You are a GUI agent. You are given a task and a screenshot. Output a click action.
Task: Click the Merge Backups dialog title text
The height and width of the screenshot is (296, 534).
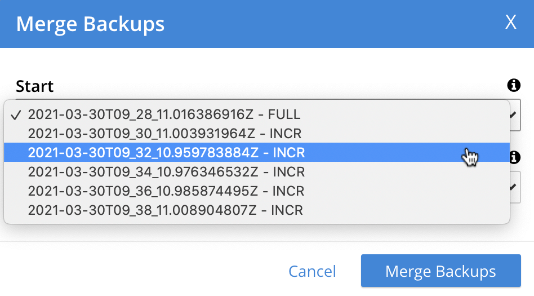pyautogui.click(x=90, y=24)
